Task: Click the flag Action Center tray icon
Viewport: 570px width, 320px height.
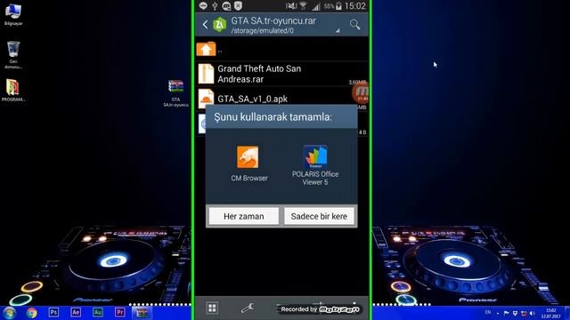Action: coord(506,313)
